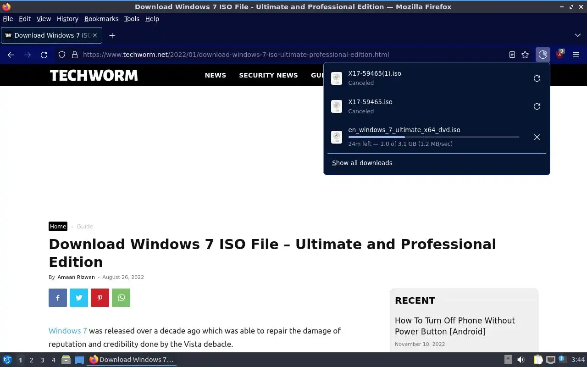Open the Edit menu
Viewport: 587px width, 367px height.
tap(25, 19)
